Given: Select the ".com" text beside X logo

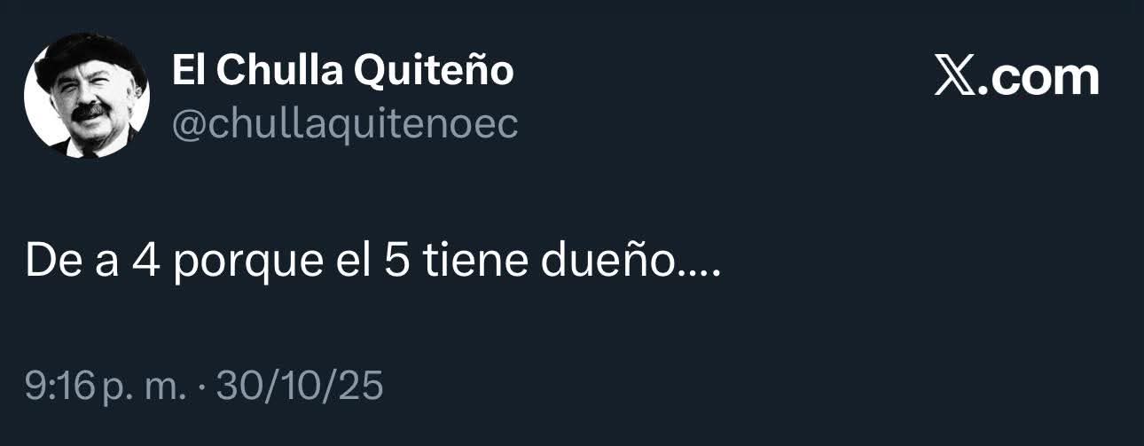Looking at the screenshot, I should [1039, 78].
